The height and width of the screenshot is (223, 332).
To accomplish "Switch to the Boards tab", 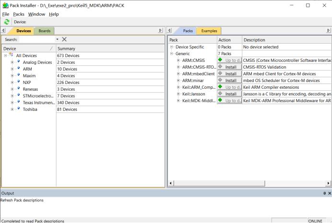I will [x=45, y=31].
